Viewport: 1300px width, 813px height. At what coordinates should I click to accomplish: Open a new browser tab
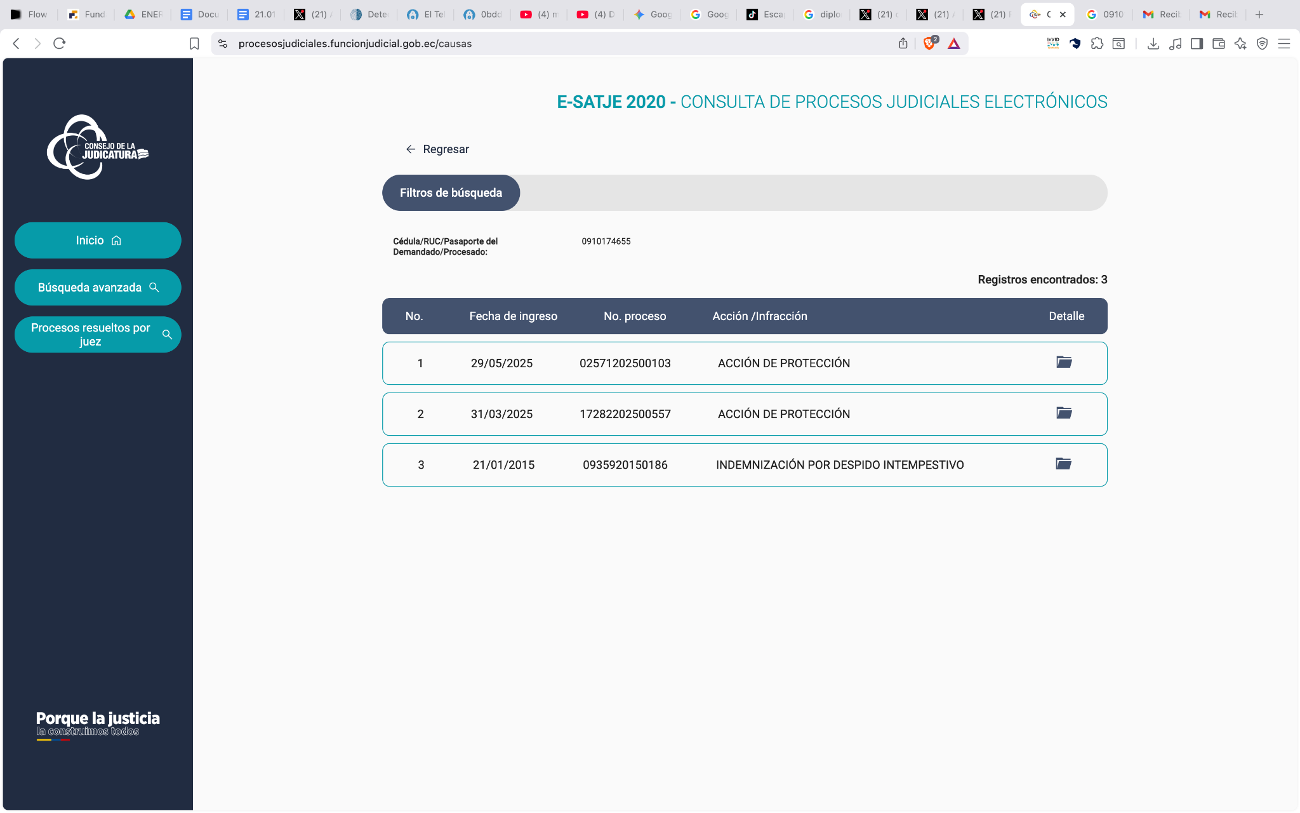(x=1259, y=14)
